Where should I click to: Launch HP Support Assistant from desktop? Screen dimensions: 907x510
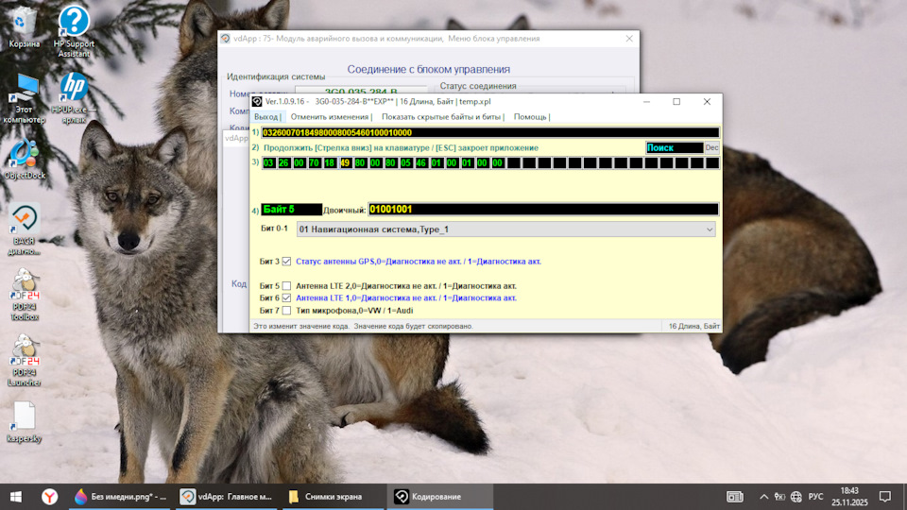[x=74, y=23]
